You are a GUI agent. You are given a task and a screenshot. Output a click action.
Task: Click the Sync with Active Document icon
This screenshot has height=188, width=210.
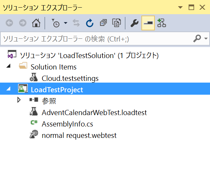point(76,23)
